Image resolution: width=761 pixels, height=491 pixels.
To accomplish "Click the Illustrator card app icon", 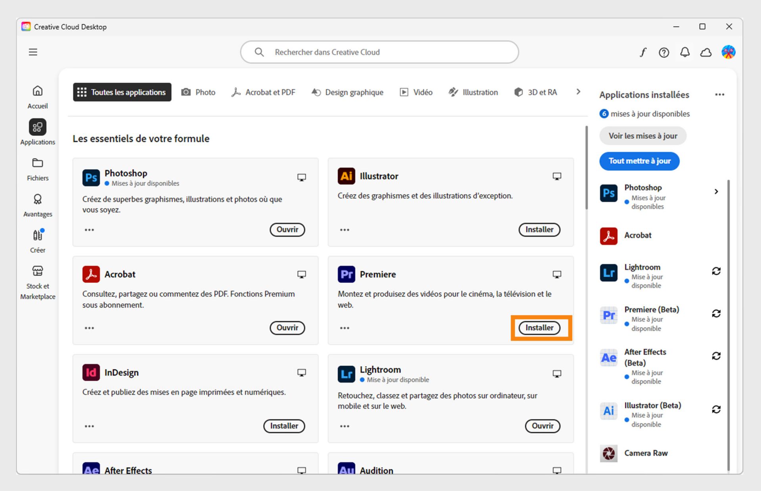I will (346, 176).
